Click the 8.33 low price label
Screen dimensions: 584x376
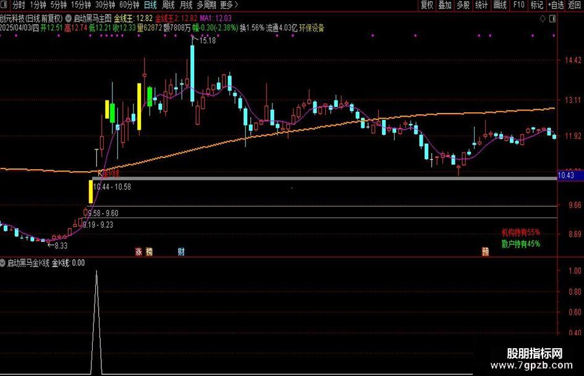coord(61,246)
